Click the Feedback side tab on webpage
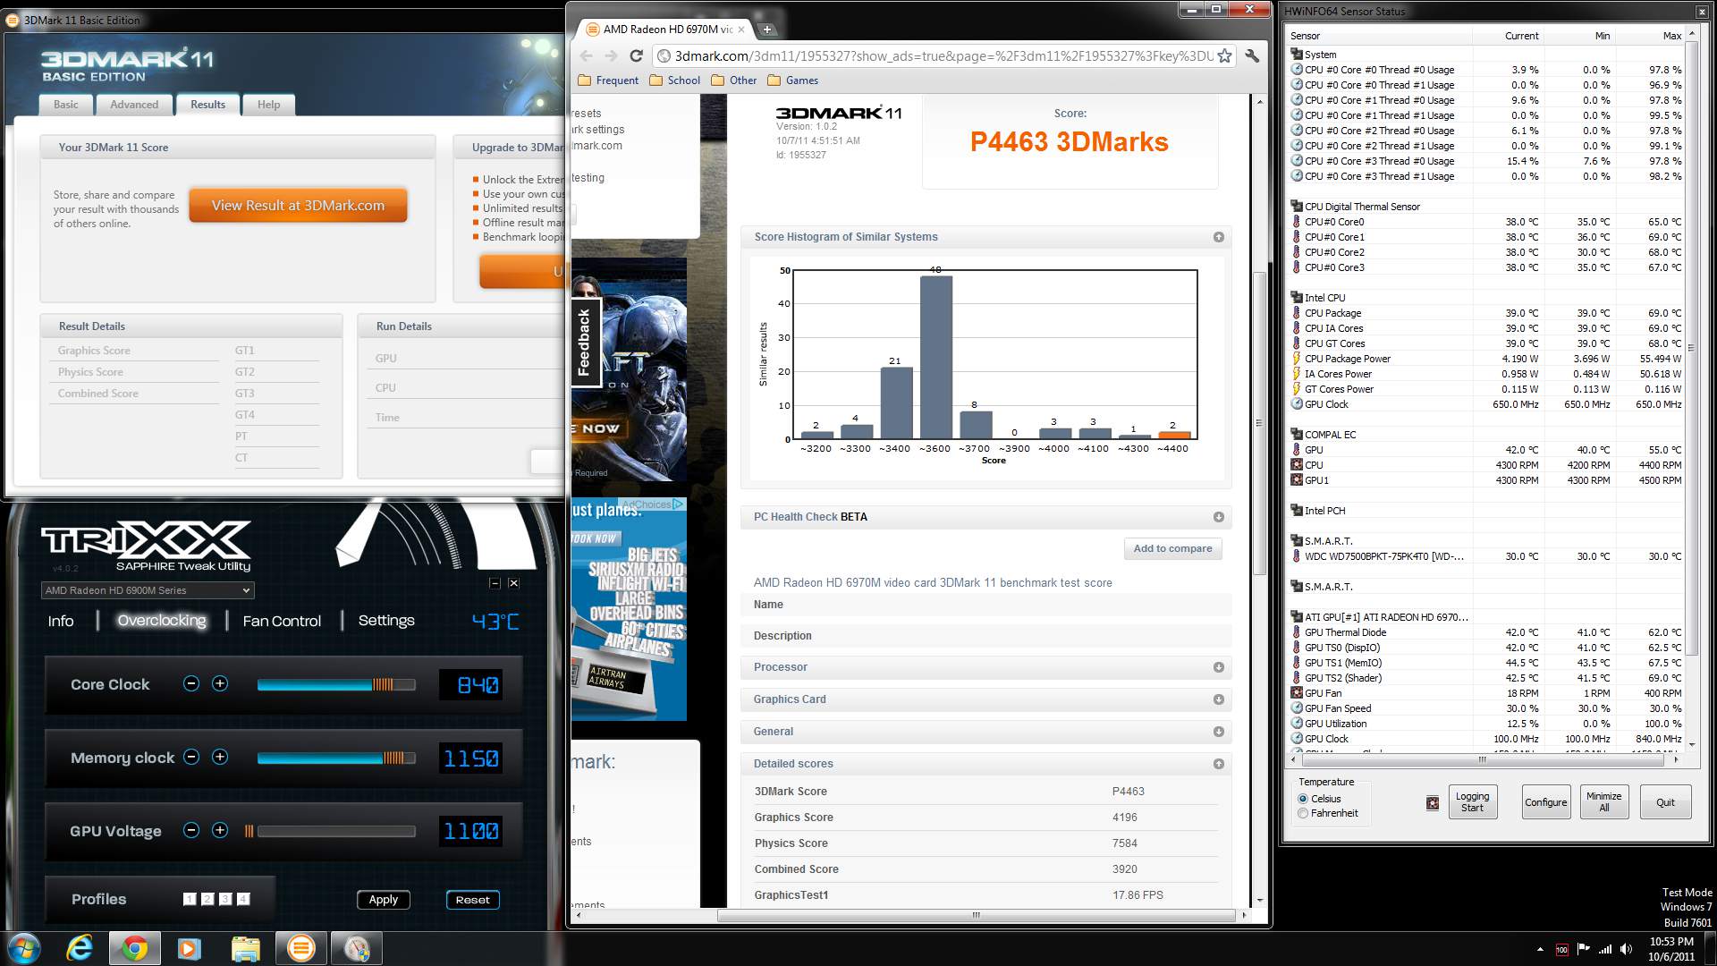 pos(583,342)
